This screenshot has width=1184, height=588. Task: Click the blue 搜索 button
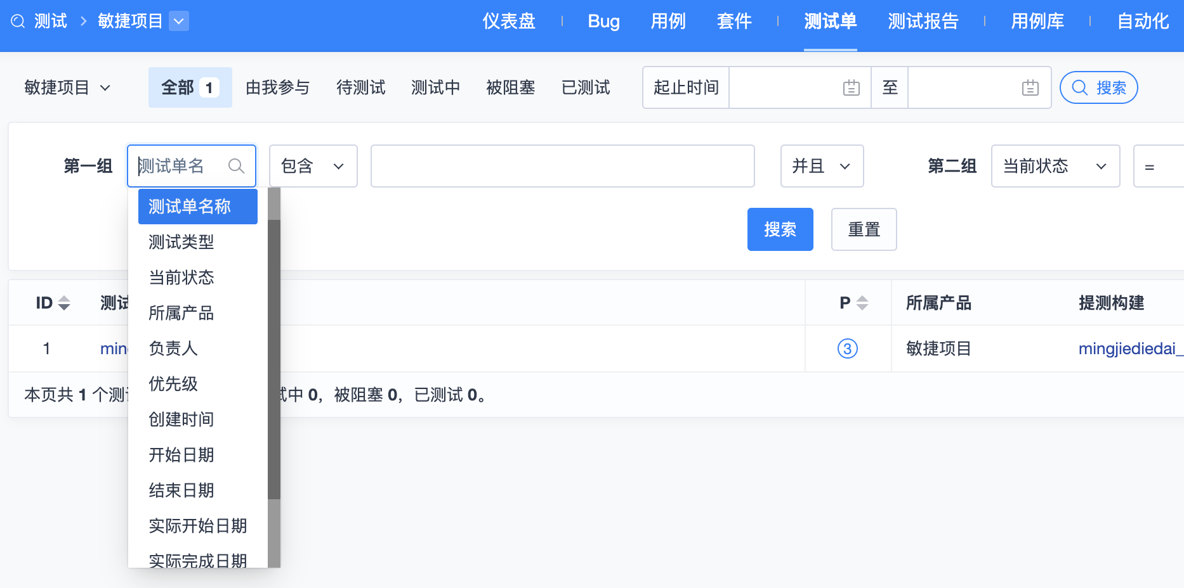coord(780,229)
